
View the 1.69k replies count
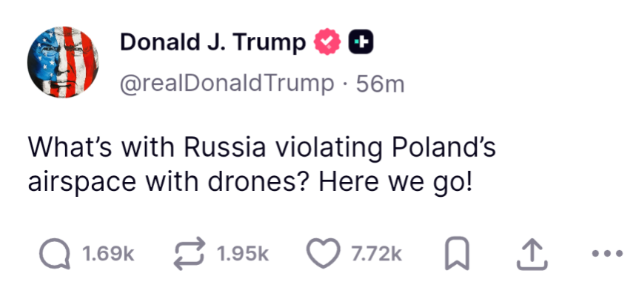tap(107, 254)
